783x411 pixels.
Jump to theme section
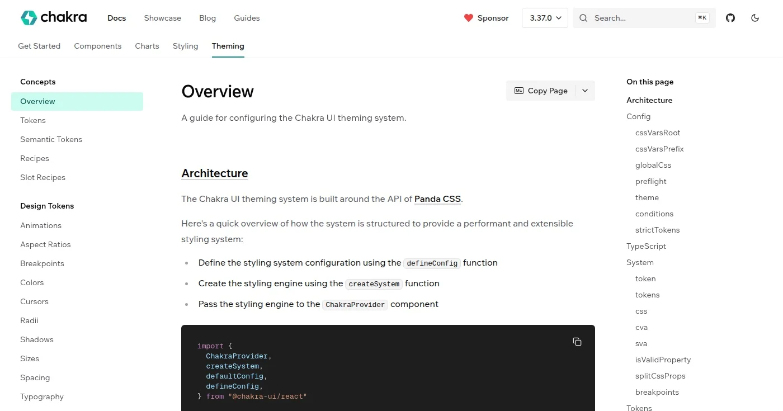click(x=647, y=197)
